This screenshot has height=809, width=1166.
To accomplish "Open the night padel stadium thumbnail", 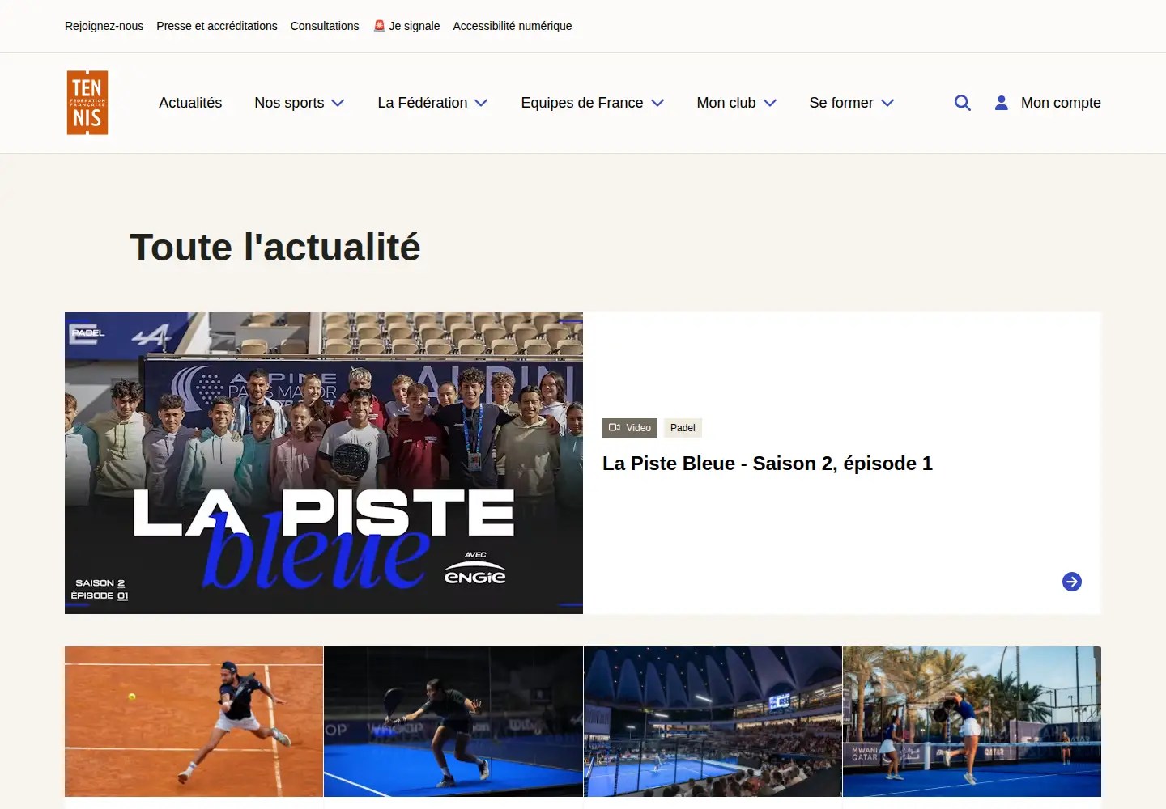I will (713, 722).
